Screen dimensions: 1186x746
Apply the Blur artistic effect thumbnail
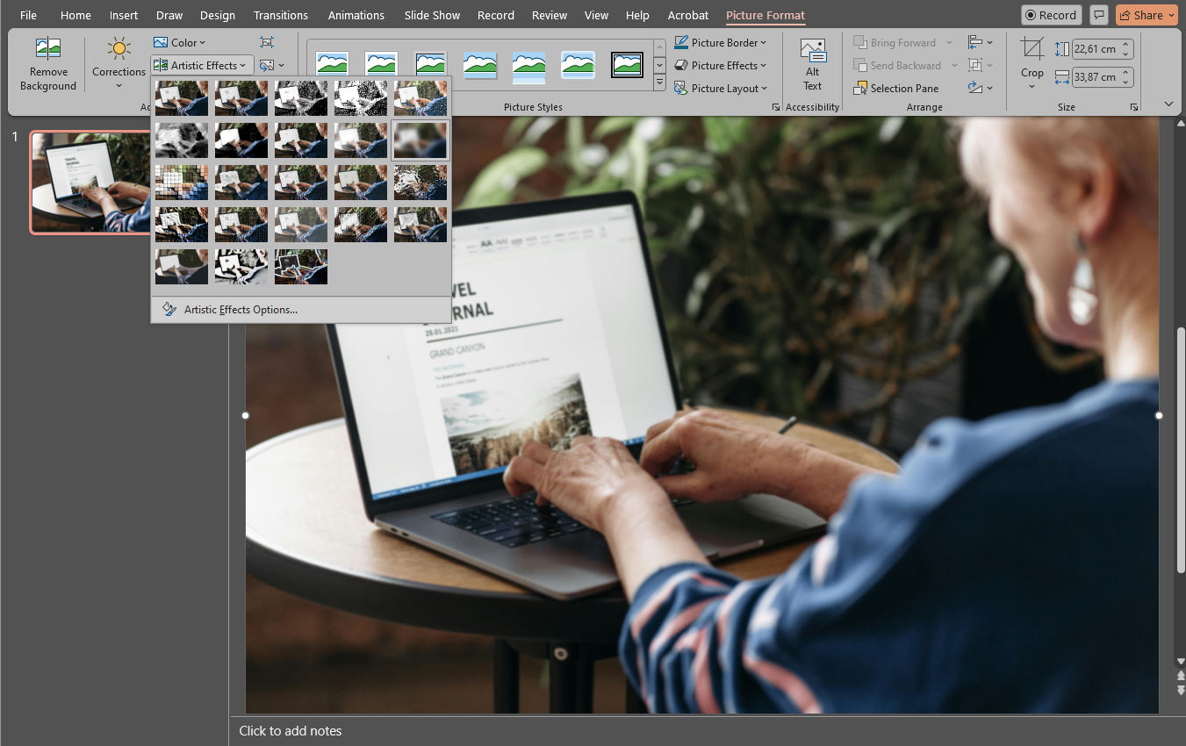pyautogui.click(x=420, y=140)
